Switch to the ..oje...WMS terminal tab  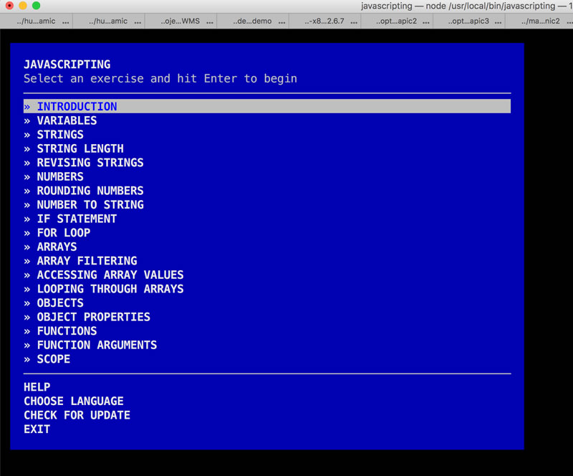click(180, 22)
